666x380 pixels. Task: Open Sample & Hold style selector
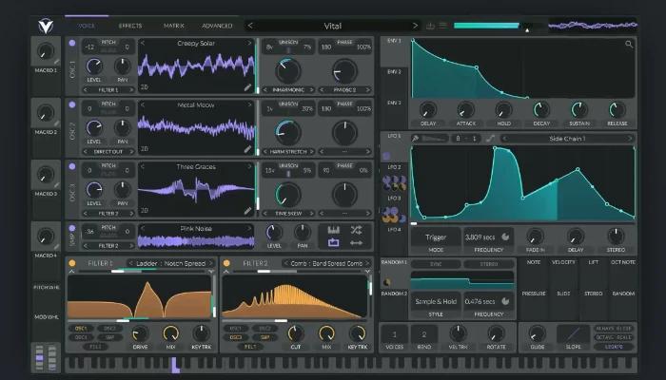tap(437, 299)
